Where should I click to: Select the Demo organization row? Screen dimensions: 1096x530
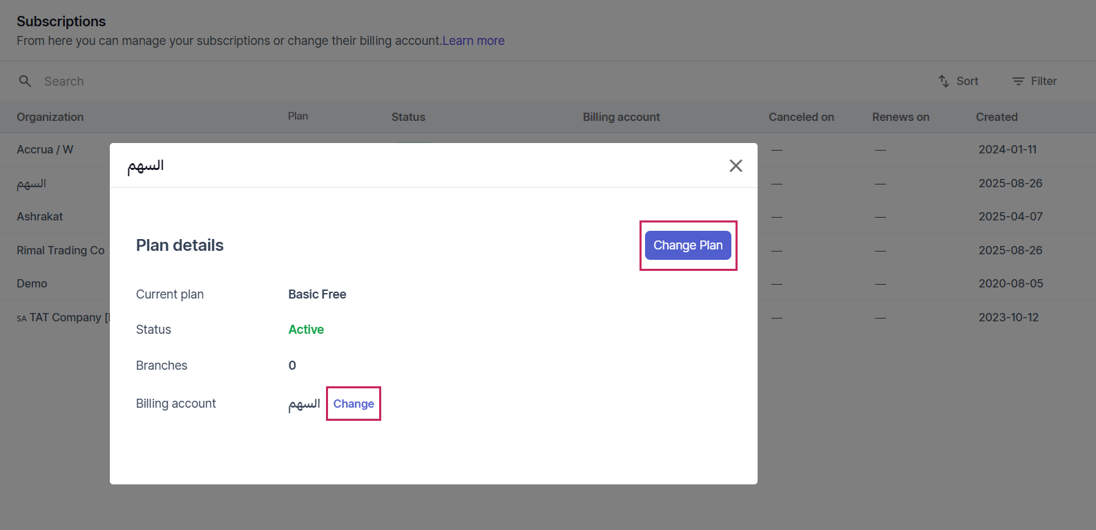tap(32, 283)
